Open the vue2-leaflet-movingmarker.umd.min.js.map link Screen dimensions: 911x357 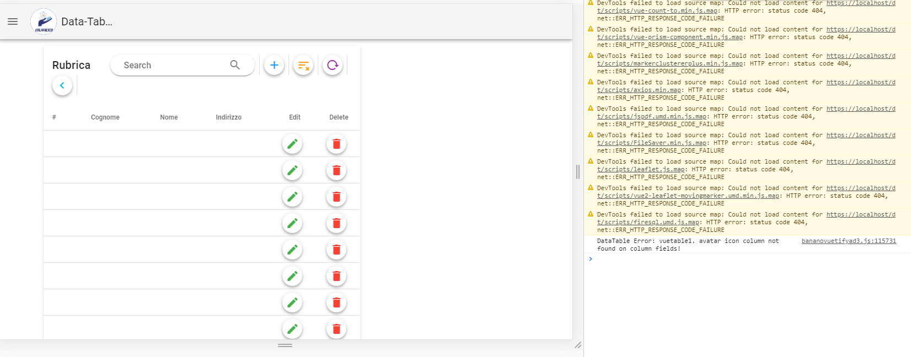tap(688, 196)
